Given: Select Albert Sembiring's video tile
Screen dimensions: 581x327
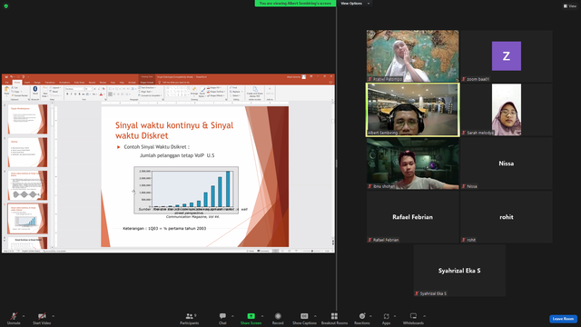Looking at the screenshot, I should point(413,110).
